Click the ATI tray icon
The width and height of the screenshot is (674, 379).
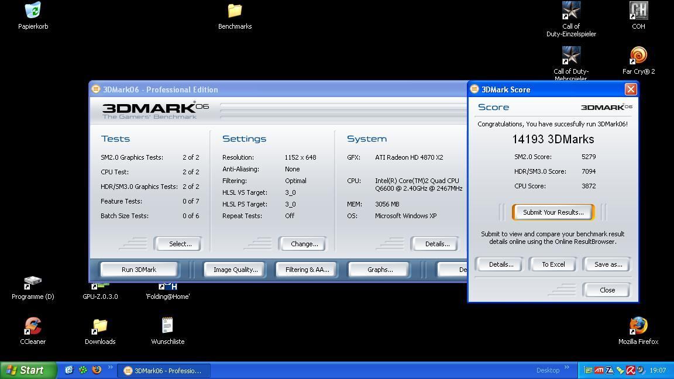pyautogui.click(x=599, y=370)
